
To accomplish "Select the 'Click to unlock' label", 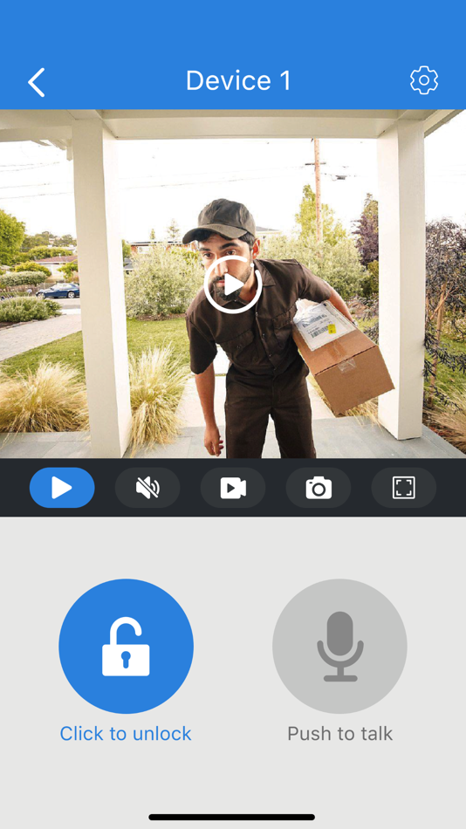I will tap(126, 733).
